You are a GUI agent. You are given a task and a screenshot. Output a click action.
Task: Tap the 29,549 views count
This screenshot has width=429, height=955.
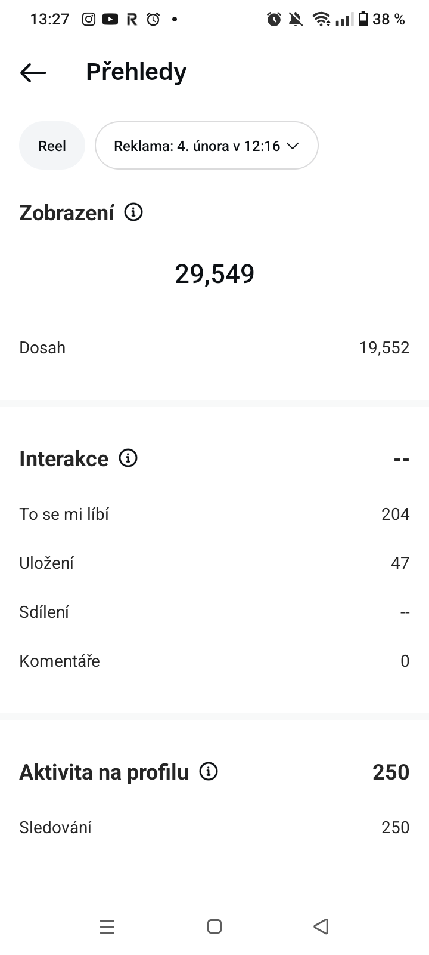[214, 274]
